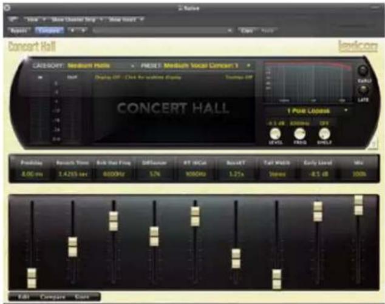Click the Rvb Out Freq slider handle

pyautogui.click(x=114, y=221)
